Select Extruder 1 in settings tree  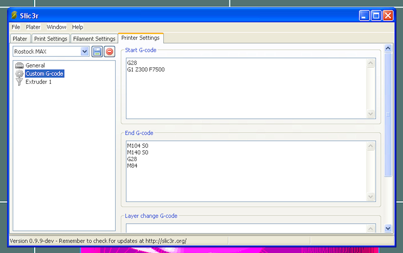tap(38, 82)
